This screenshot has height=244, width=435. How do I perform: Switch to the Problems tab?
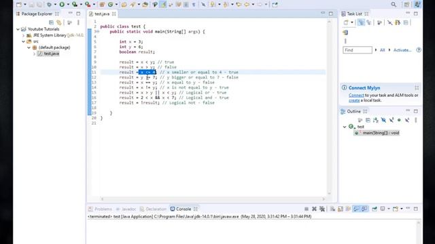coord(100,209)
